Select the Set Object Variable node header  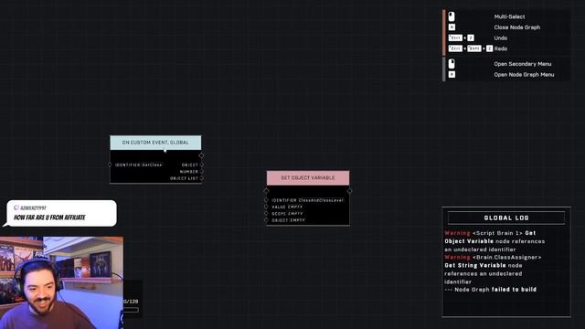308,178
